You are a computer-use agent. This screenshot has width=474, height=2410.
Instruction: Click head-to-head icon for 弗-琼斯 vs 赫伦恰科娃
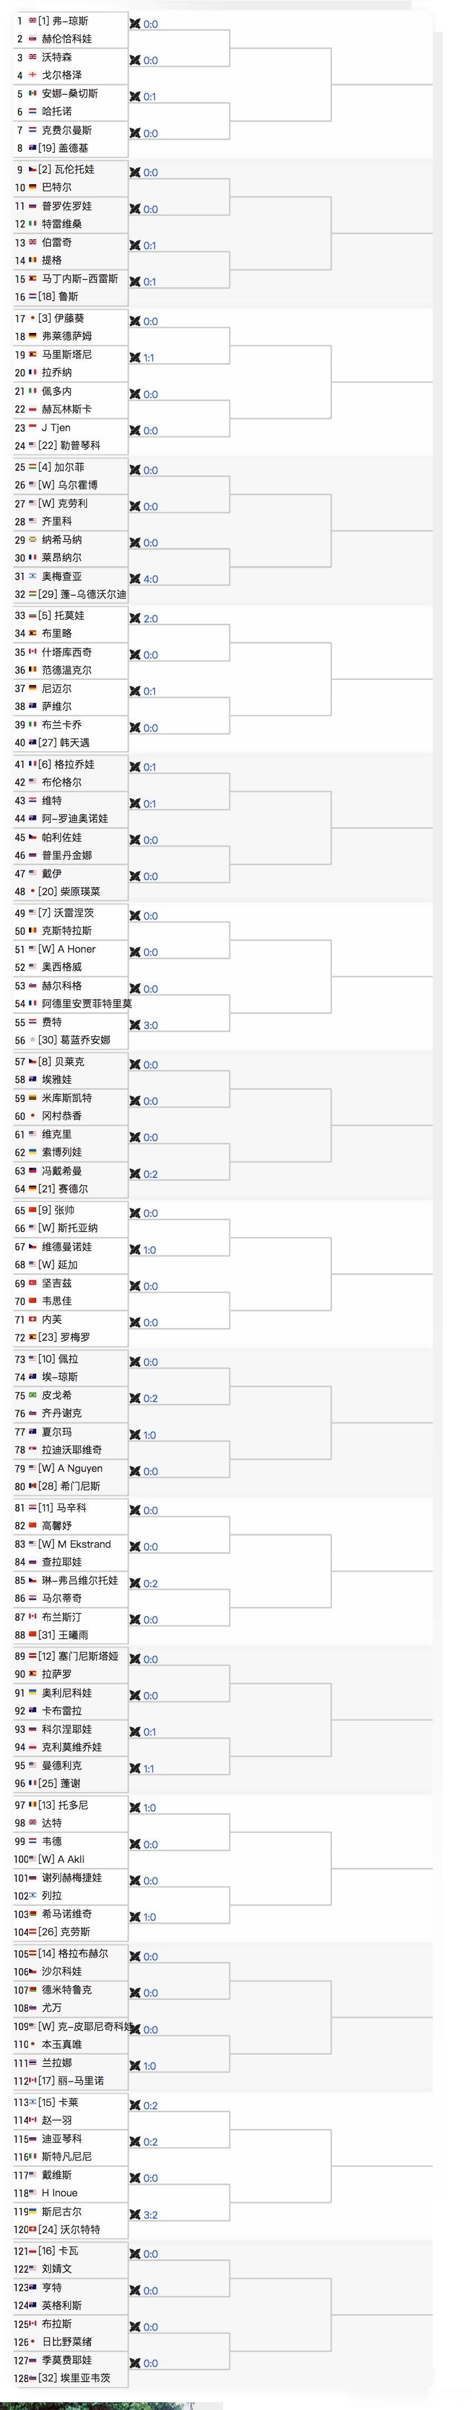point(136,25)
